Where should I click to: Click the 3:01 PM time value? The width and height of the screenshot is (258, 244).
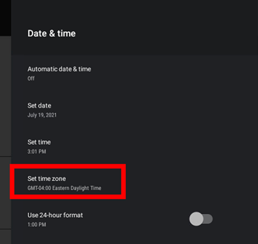pyautogui.click(x=37, y=151)
